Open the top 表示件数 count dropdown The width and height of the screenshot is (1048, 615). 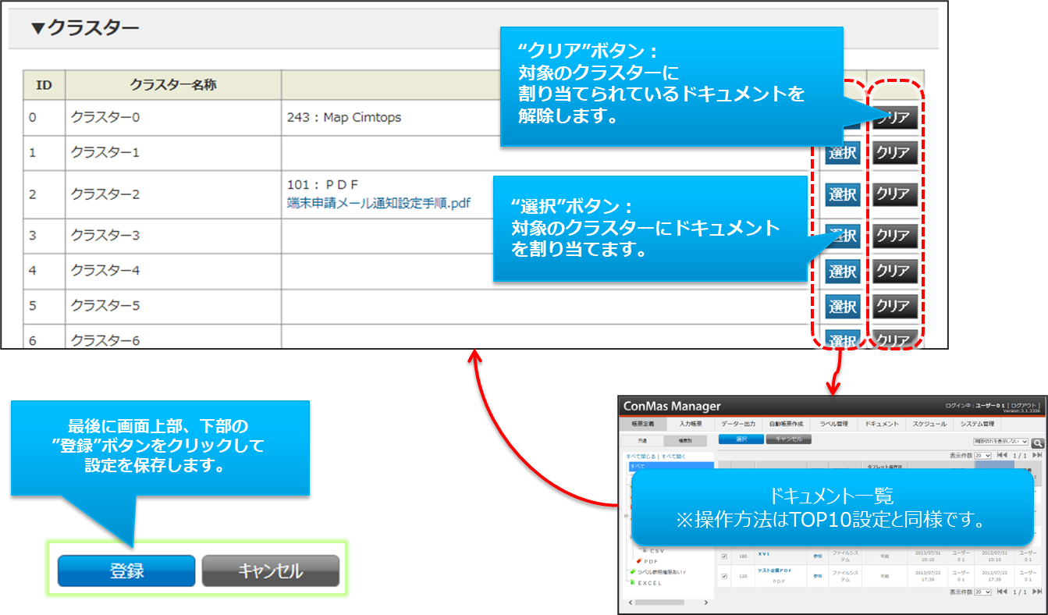(x=982, y=455)
